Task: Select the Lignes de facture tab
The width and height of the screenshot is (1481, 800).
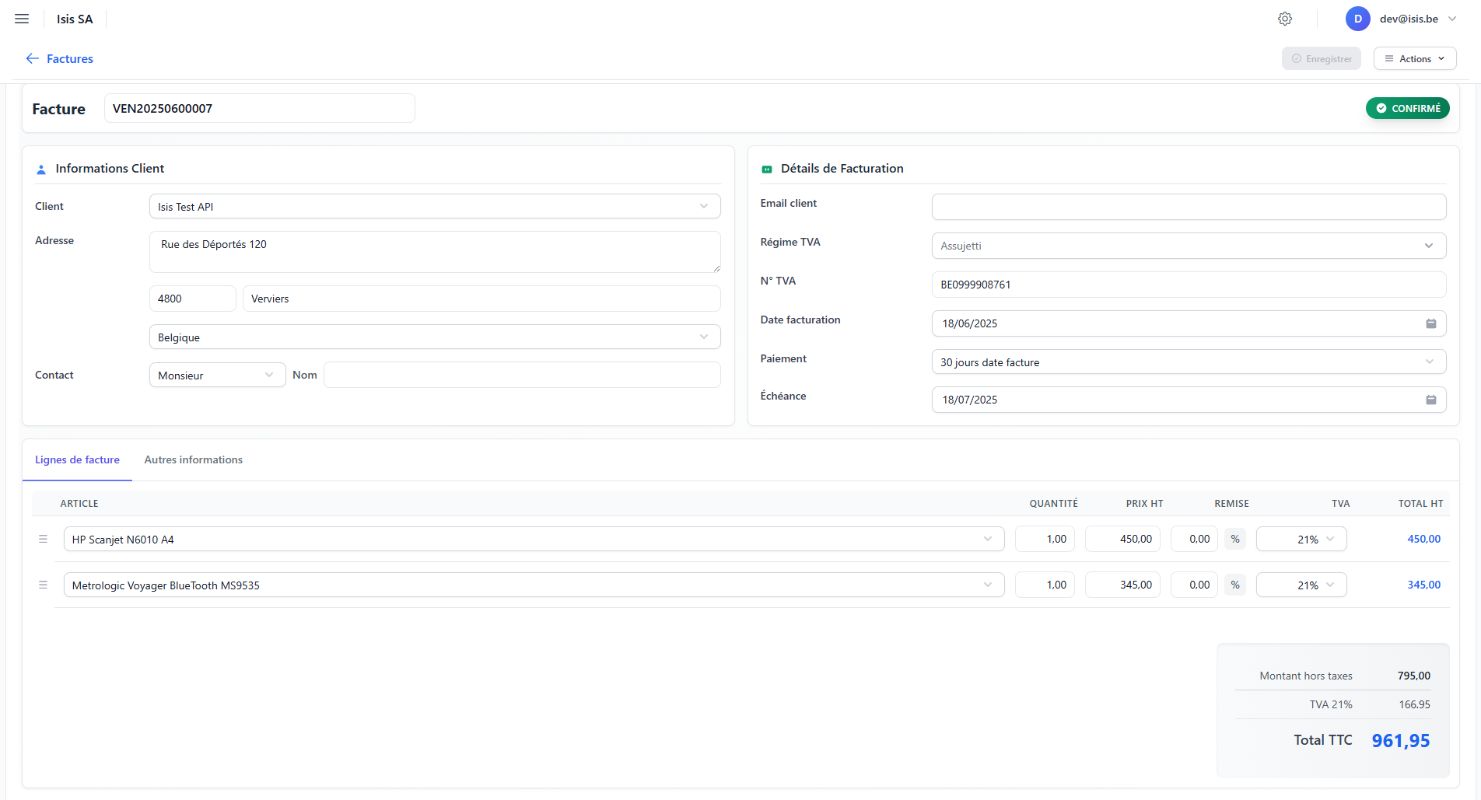Action: click(x=77, y=459)
